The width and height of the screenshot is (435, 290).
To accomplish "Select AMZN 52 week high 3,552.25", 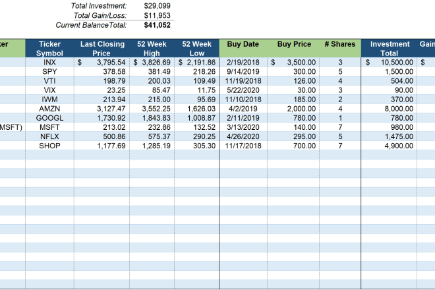I will [x=152, y=109].
